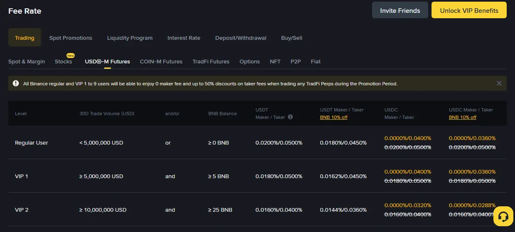Switch to COIN-M Futures sub-tab

tap(161, 61)
